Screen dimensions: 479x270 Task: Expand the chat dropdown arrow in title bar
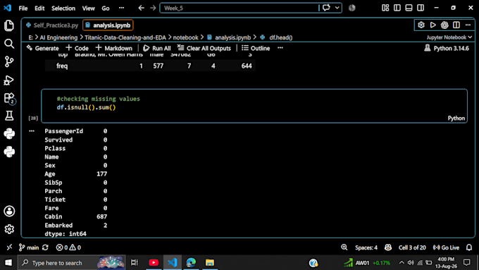tap(337, 8)
